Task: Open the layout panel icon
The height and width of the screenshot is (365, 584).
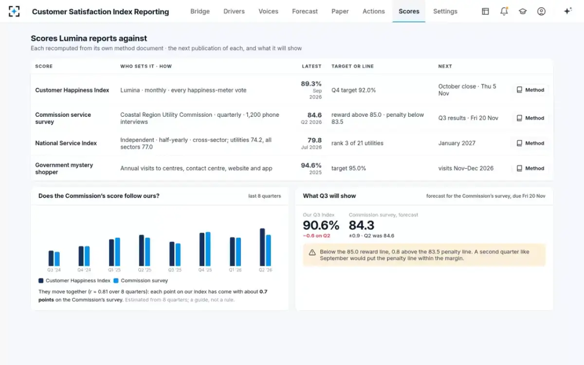Action: (485, 11)
